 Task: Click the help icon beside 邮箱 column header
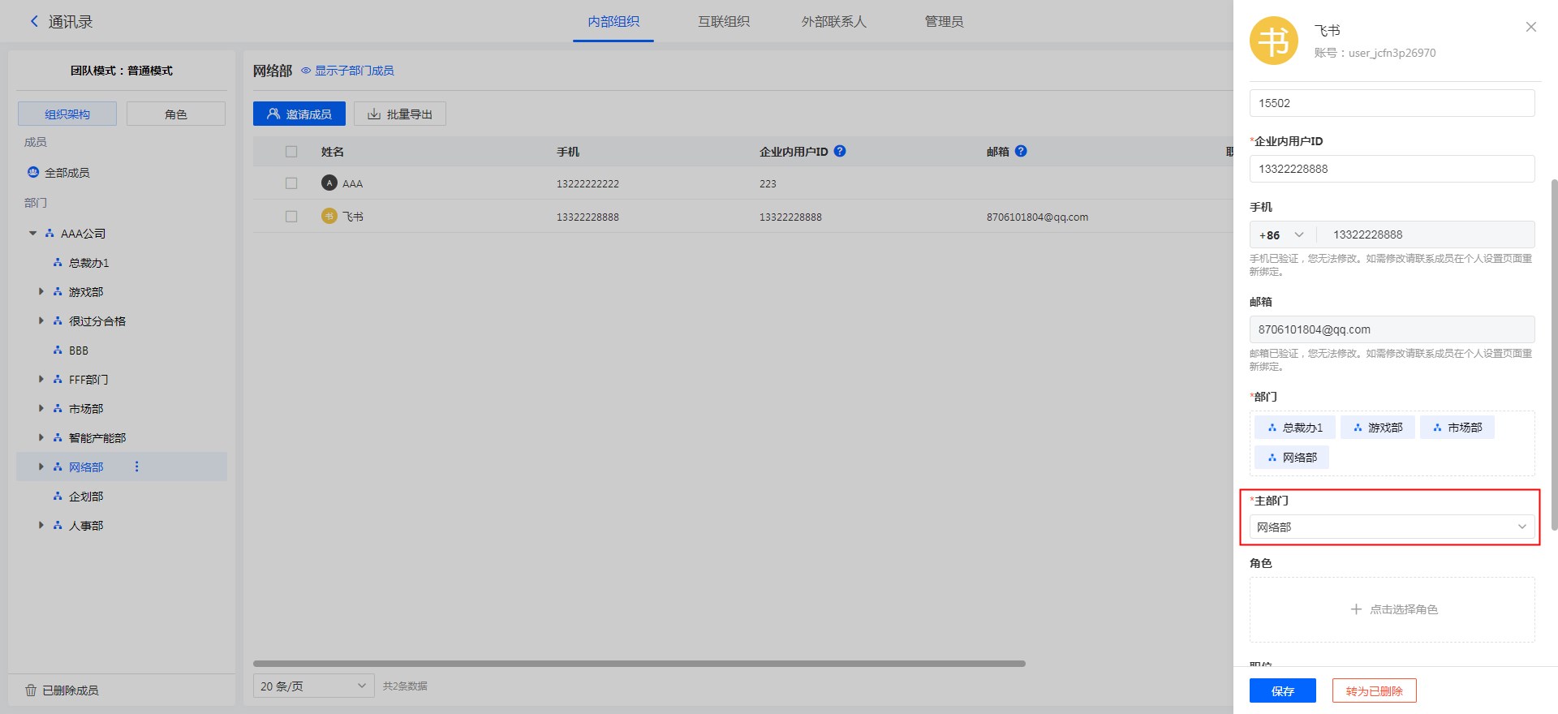pos(1021,151)
